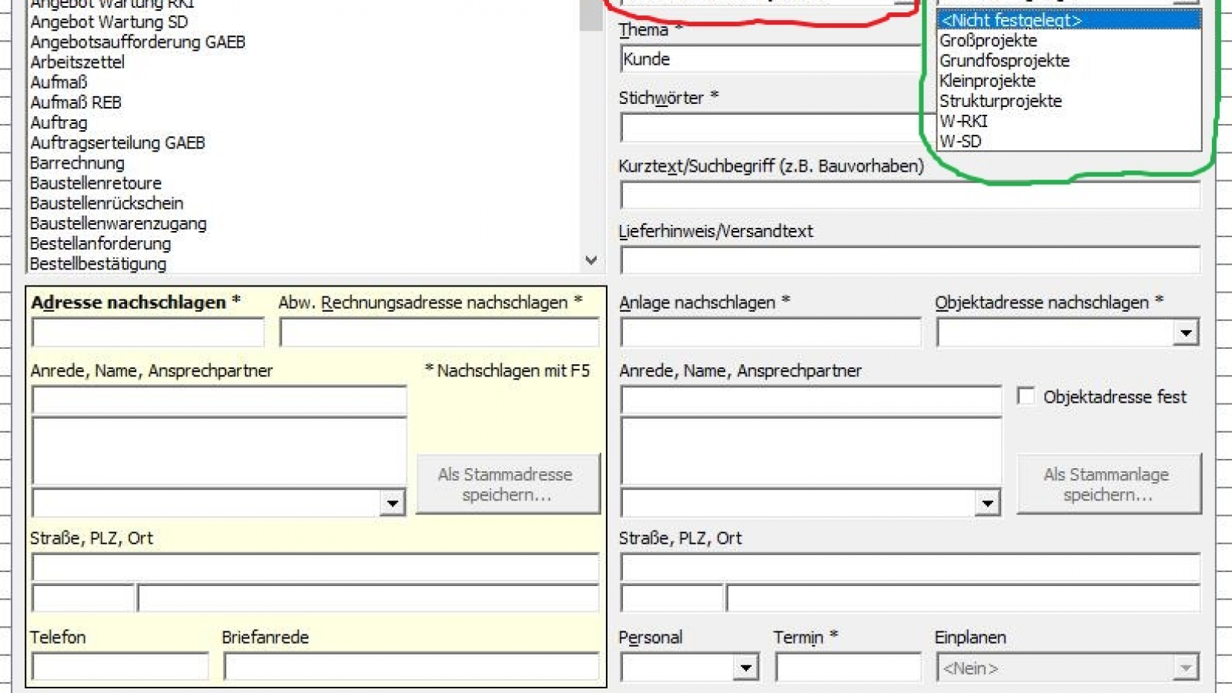This screenshot has width=1232, height=693.
Task: Click the Stichwörter input field
Action: click(770, 128)
